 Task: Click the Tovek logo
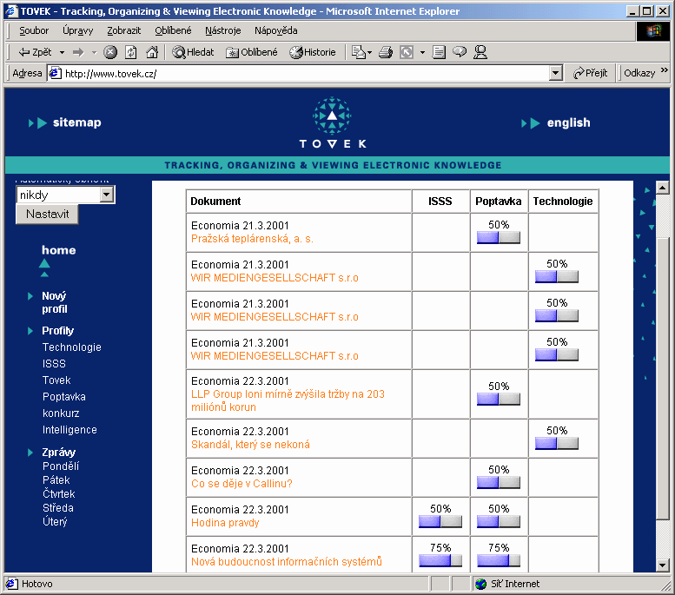point(333,122)
